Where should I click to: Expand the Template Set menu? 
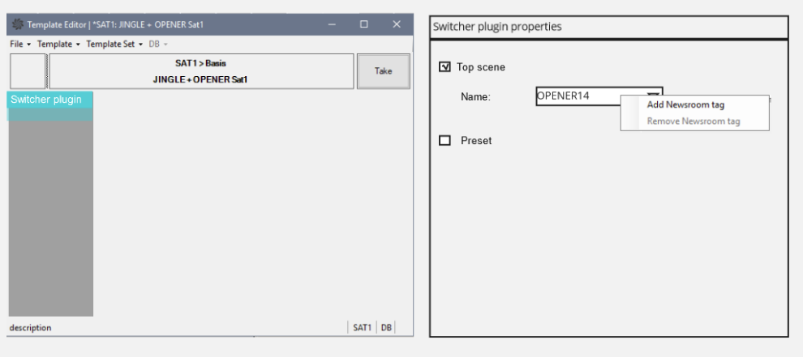point(114,44)
